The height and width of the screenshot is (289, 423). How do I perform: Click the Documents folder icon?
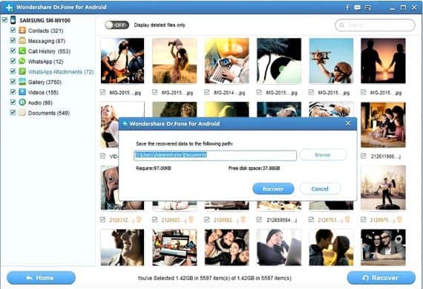[22, 112]
